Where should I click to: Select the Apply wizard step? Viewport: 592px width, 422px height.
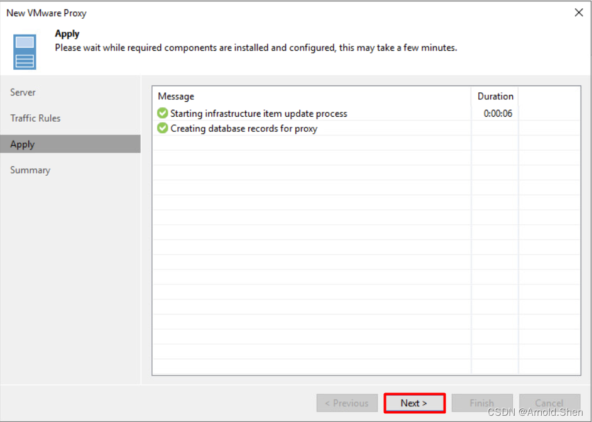[x=70, y=144]
